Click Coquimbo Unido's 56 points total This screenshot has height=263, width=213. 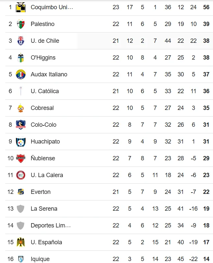(206, 7)
